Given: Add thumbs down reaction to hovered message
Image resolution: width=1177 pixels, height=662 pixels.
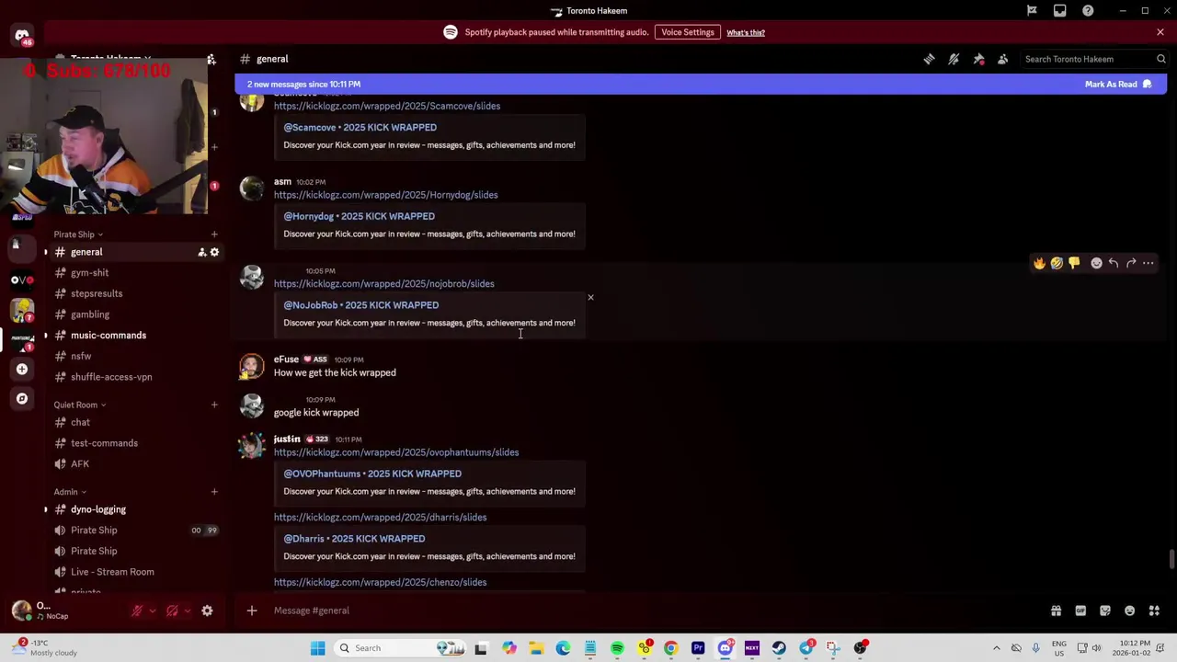Looking at the screenshot, I should click(1074, 263).
